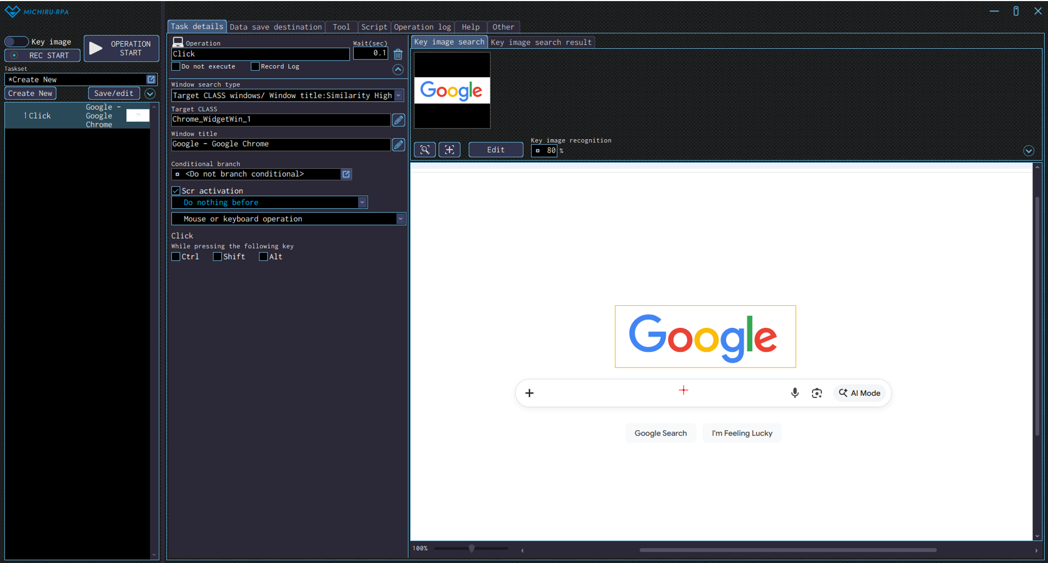Open the Taskset external edit icon
1048x563 pixels.
click(151, 79)
